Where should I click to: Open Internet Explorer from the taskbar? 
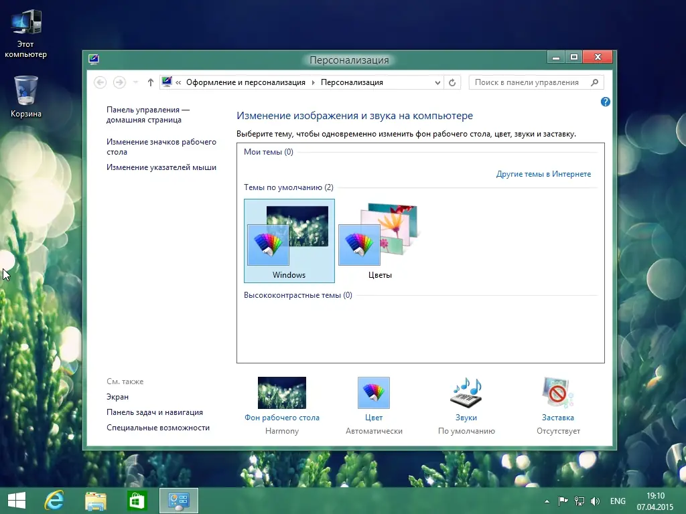(x=54, y=500)
